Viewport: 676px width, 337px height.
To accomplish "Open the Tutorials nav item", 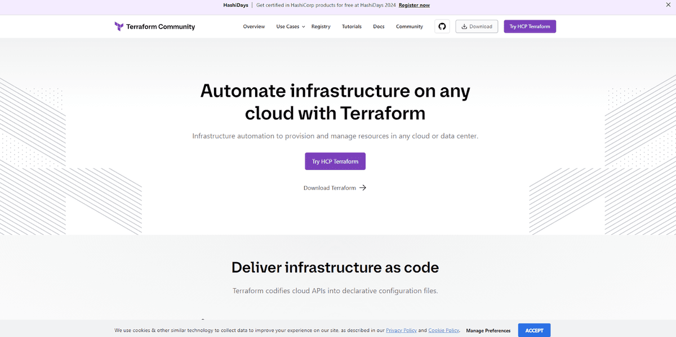I will click(x=352, y=26).
